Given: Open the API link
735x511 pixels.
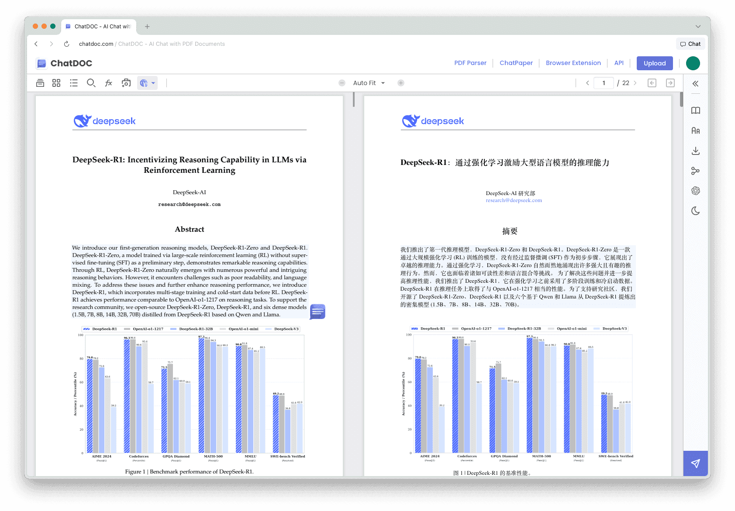Looking at the screenshot, I should (619, 63).
